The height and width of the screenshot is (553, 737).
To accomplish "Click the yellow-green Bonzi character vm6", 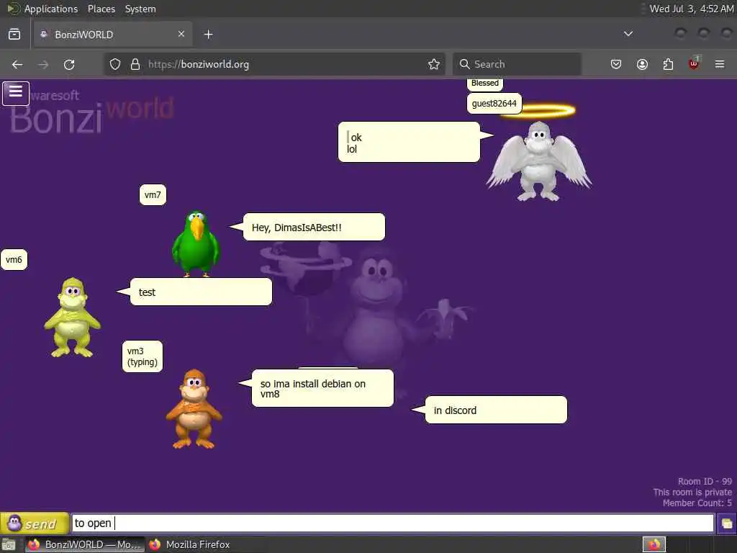I will [x=73, y=318].
